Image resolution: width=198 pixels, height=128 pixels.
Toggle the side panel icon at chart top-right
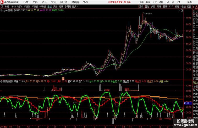click(x=182, y=11)
